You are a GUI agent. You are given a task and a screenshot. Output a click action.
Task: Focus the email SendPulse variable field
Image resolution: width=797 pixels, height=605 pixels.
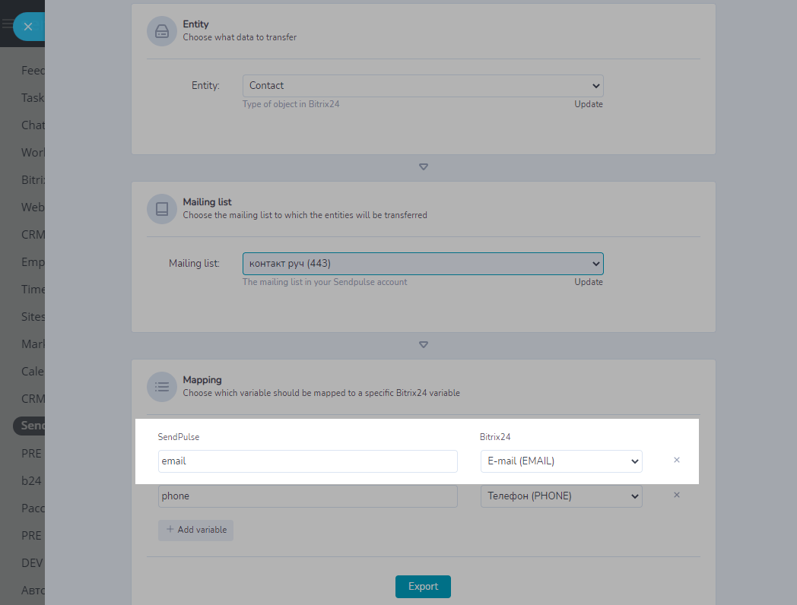pyautogui.click(x=307, y=461)
